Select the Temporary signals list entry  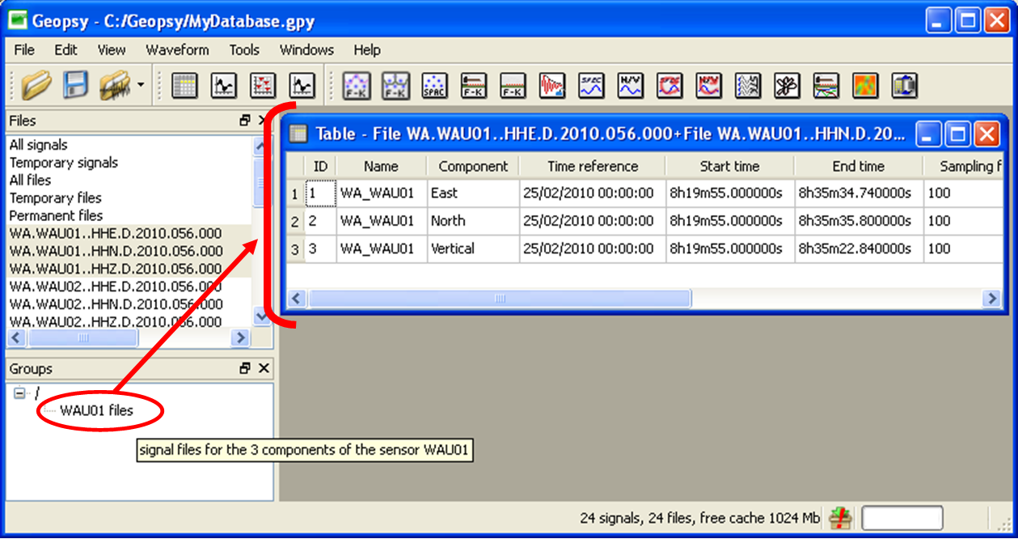(x=63, y=163)
